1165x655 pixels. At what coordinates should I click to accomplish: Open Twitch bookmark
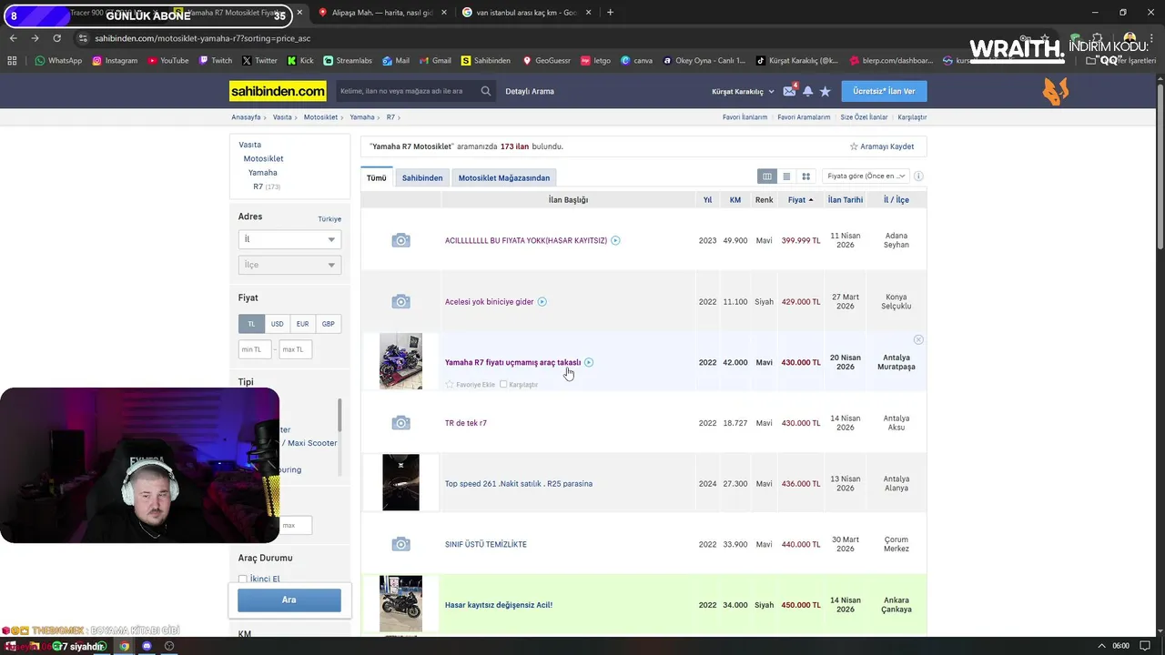tap(215, 60)
